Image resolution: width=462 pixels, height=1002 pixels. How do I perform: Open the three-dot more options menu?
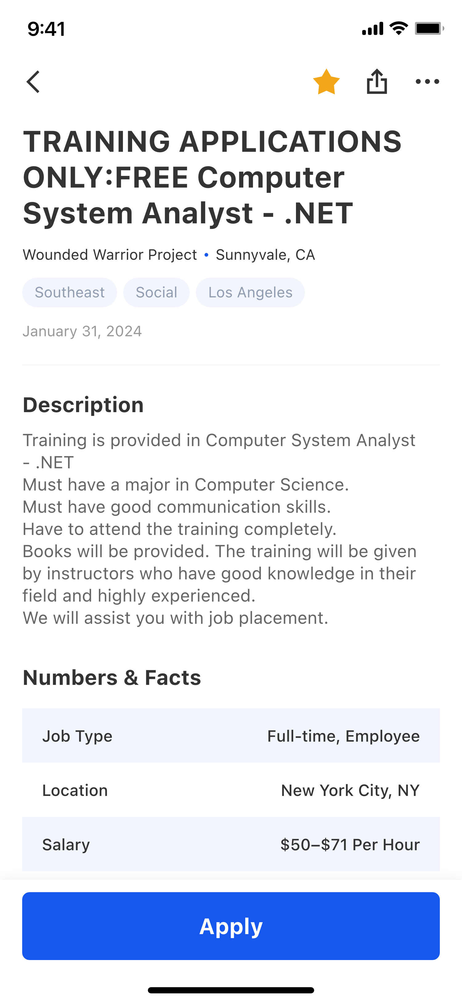click(427, 81)
